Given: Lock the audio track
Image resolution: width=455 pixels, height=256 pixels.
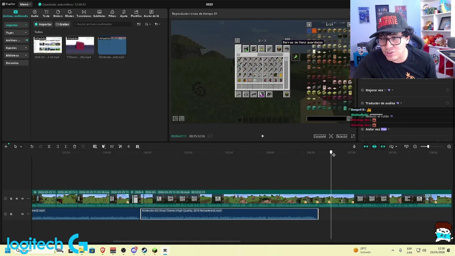Looking at the screenshot, I should click(x=11, y=214).
